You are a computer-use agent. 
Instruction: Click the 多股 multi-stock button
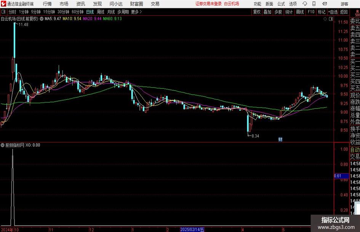(278, 12)
